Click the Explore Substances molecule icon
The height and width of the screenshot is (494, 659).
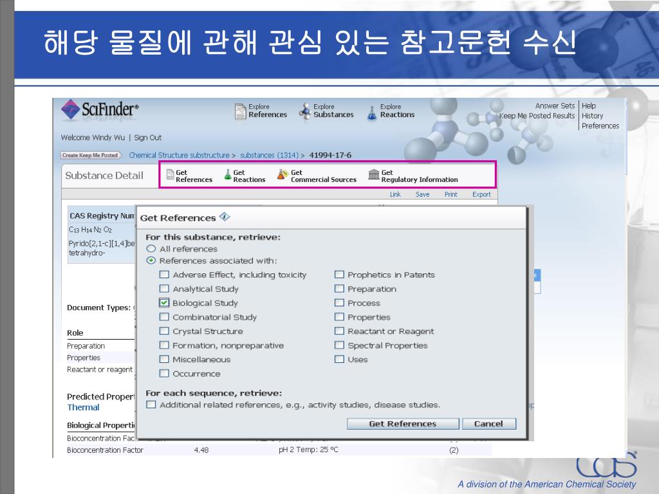(x=304, y=112)
